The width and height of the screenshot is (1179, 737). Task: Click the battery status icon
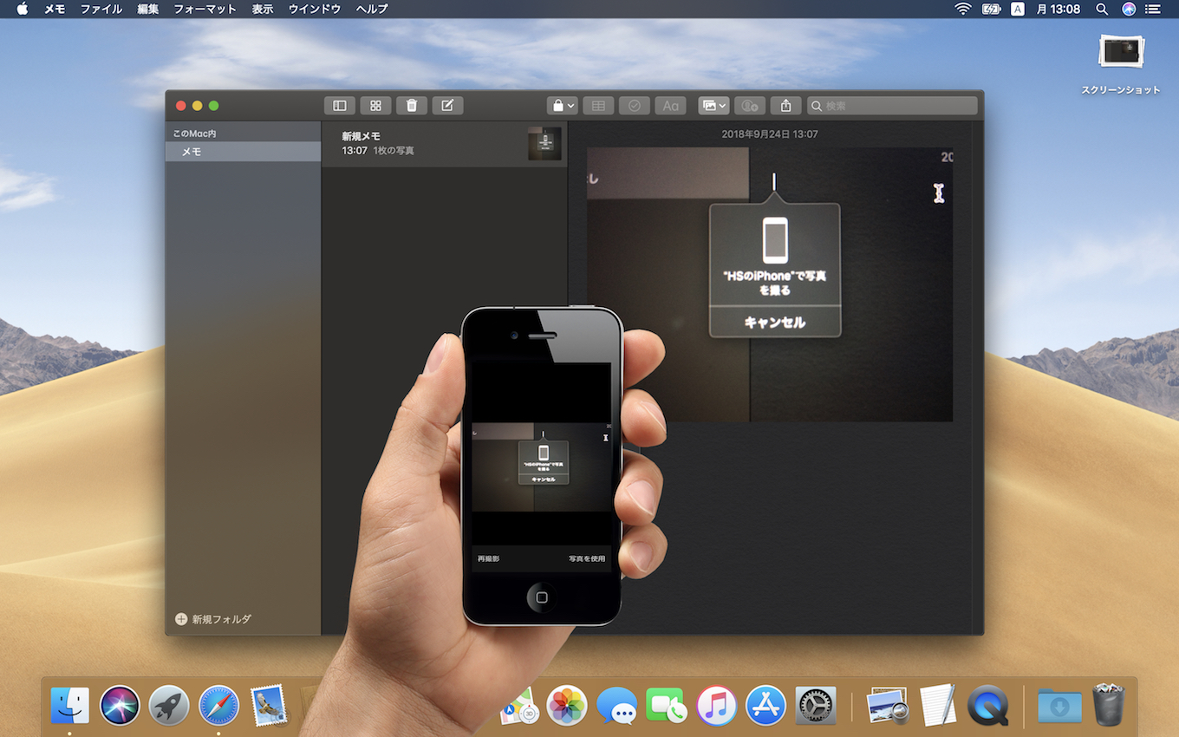coord(991,9)
